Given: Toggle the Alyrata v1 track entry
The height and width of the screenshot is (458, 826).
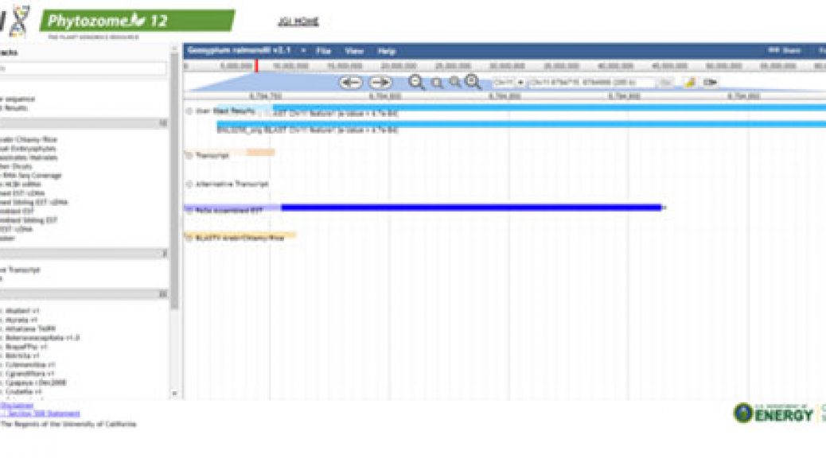Looking at the screenshot, I should click(20, 320).
